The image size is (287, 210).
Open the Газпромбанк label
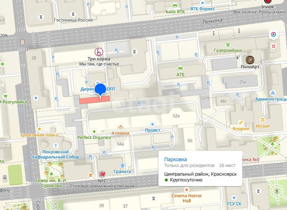click(x=228, y=50)
